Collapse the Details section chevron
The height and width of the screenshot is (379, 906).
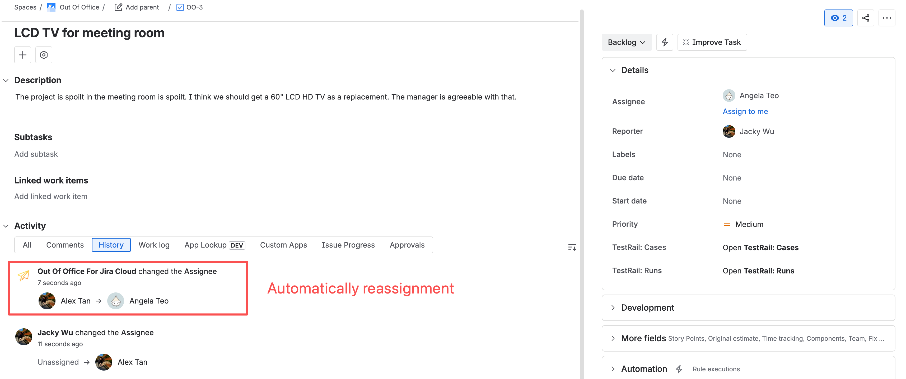(613, 70)
